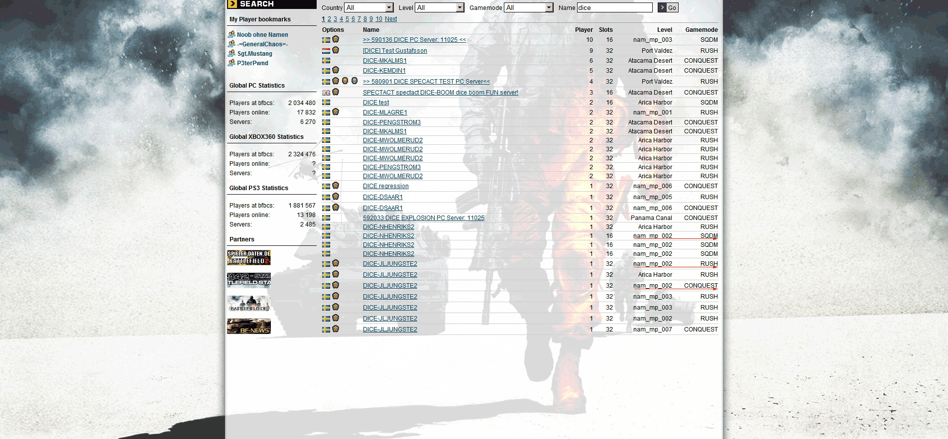Click the PS3 servers value 2 485
This screenshot has height=439, width=948.
[x=308, y=224]
